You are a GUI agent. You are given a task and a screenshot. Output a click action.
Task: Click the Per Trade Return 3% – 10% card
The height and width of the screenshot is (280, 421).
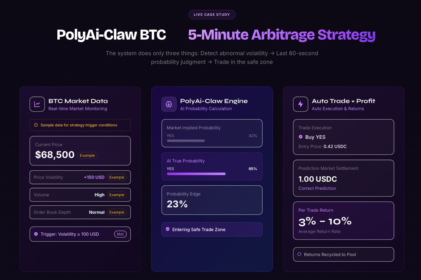pyautogui.click(x=343, y=221)
